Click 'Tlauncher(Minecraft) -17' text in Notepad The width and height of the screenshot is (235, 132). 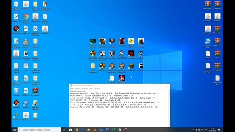(82, 107)
